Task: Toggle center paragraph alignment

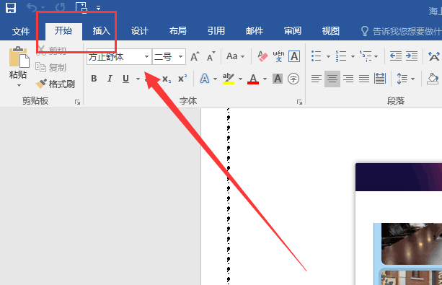Action: [x=332, y=79]
